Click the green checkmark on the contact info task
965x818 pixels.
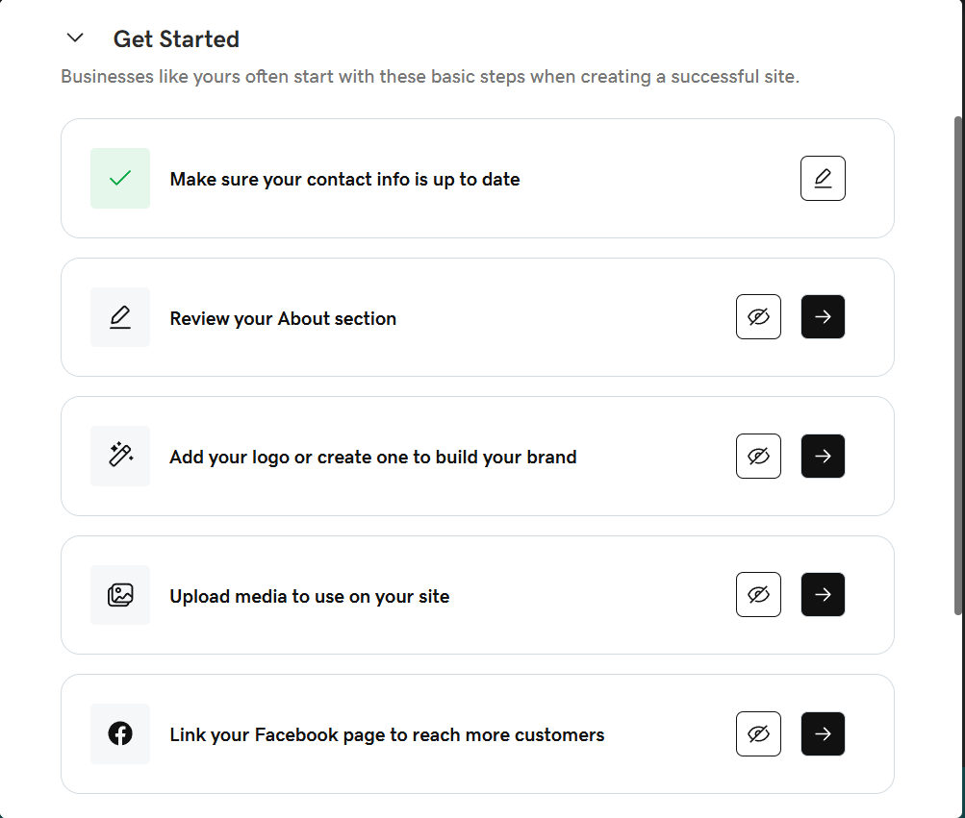[119, 178]
